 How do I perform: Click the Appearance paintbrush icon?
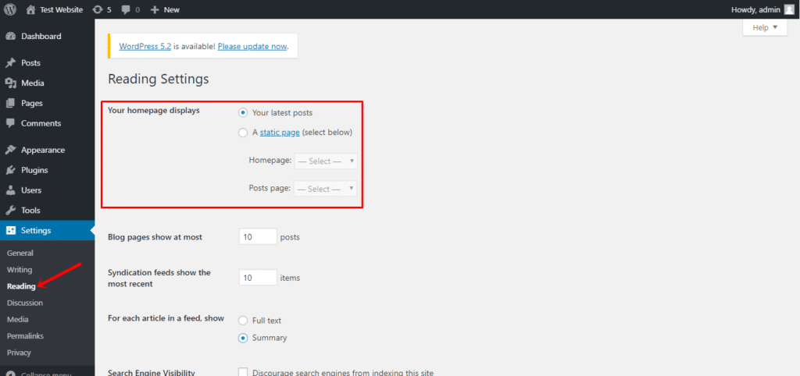[x=10, y=150]
